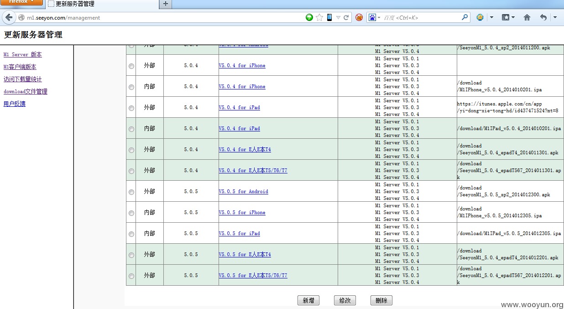This screenshot has width=564, height=309.
Task: Open V5.0.5 for iPhone link
Action: pos(242,212)
